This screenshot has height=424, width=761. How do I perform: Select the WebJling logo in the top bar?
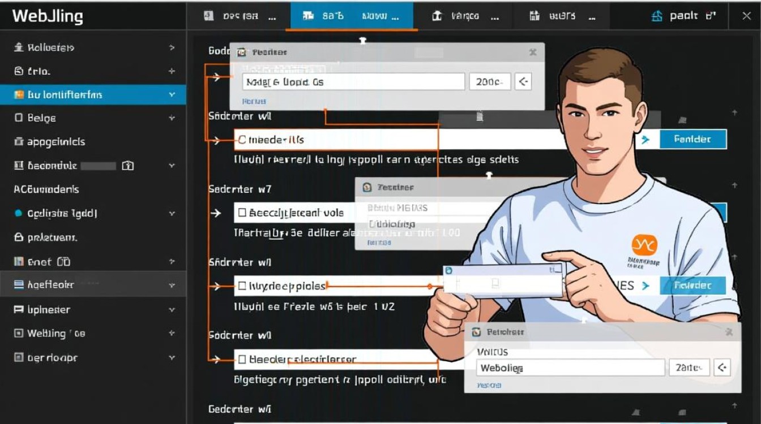tap(48, 16)
